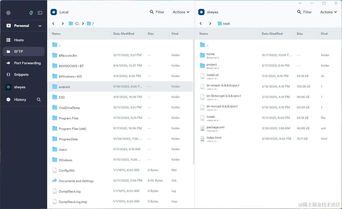Open the Actions dropdown in Local pane
Screen dimensions: 342x209
pyautogui.click(x=181, y=12)
